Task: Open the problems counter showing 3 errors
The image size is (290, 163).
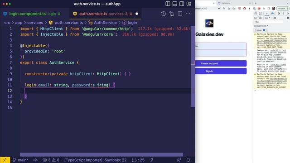Action: [x=51, y=160]
